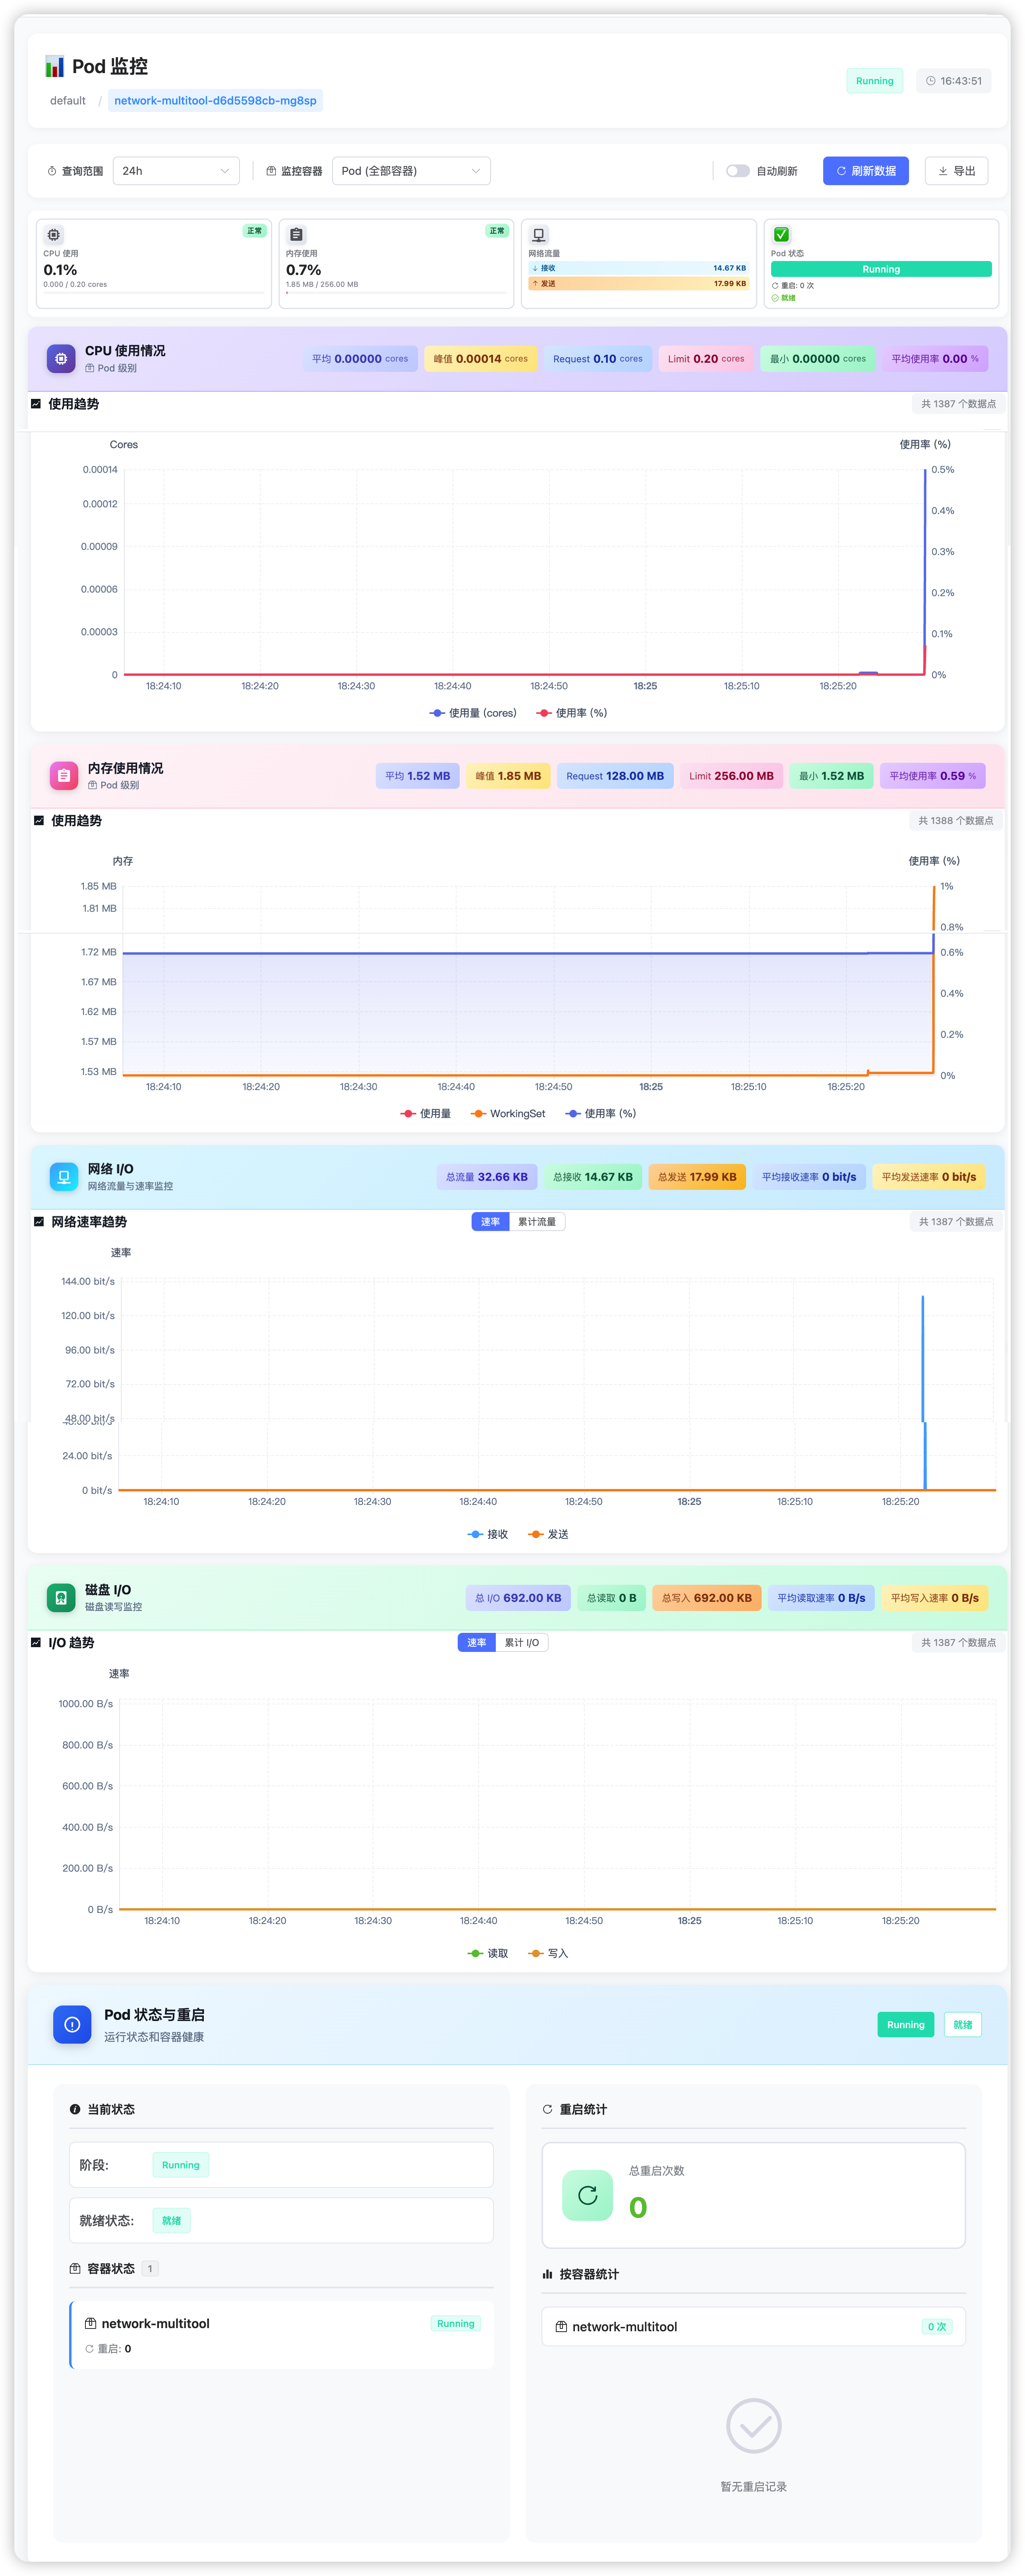
Task: Hide the 发送 series in network chart
Action: point(548,1534)
